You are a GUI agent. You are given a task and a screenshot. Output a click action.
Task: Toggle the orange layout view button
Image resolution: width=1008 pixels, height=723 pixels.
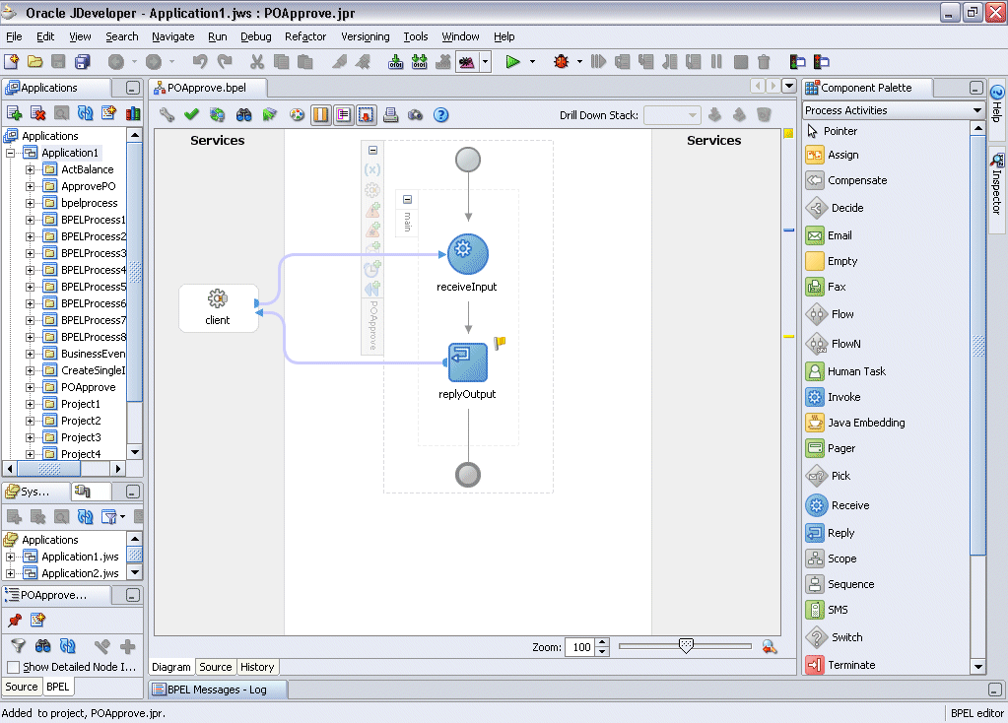point(320,115)
